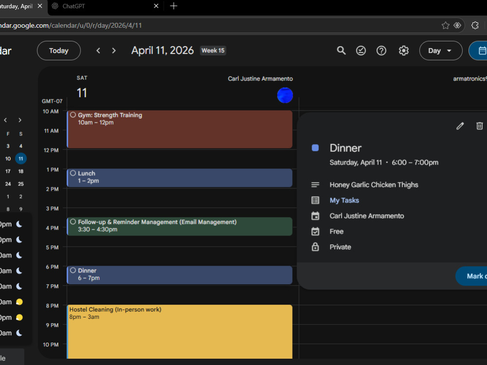
Task: Open the browser extensions puzzle icon
Action: [475, 25]
